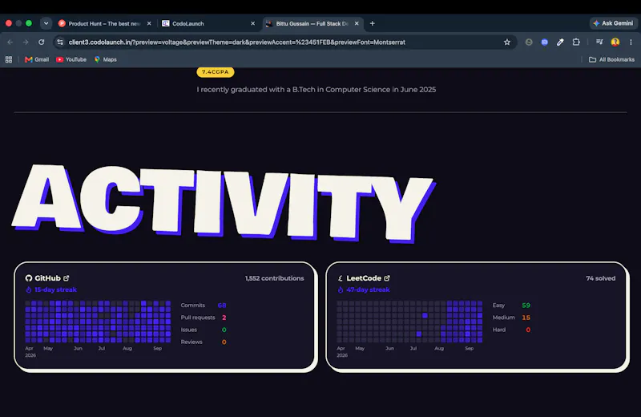Click the Medium count 15

click(526, 318)
